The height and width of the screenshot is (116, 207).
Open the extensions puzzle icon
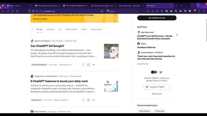tap(199, 11)
